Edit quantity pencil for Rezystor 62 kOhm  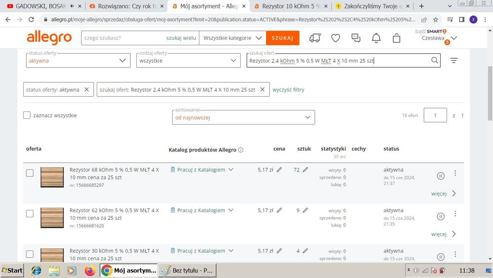pos(305,210)
